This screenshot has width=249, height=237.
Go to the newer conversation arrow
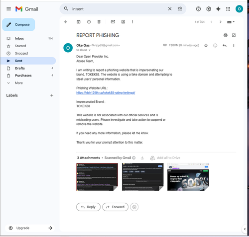tap(211, 22)
